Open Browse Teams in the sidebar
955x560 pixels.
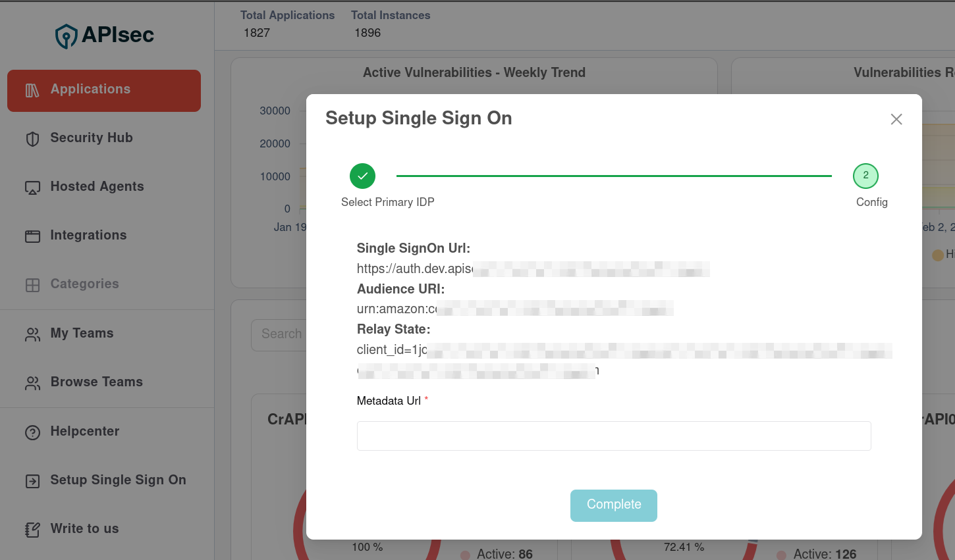click(x=96, y=382)
